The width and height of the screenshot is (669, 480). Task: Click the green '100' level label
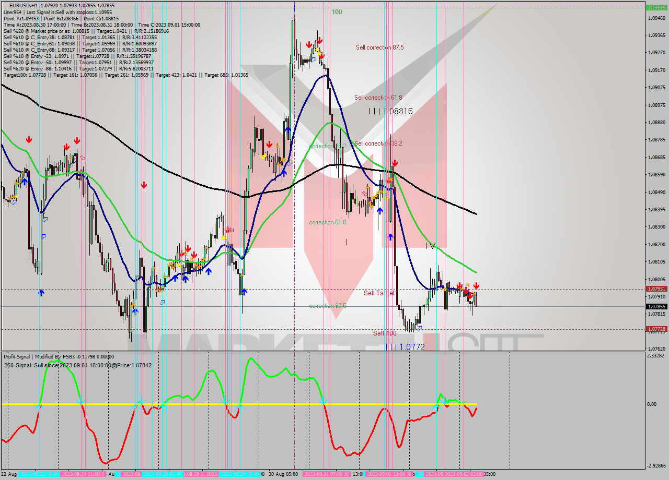[x=337, y=11]
